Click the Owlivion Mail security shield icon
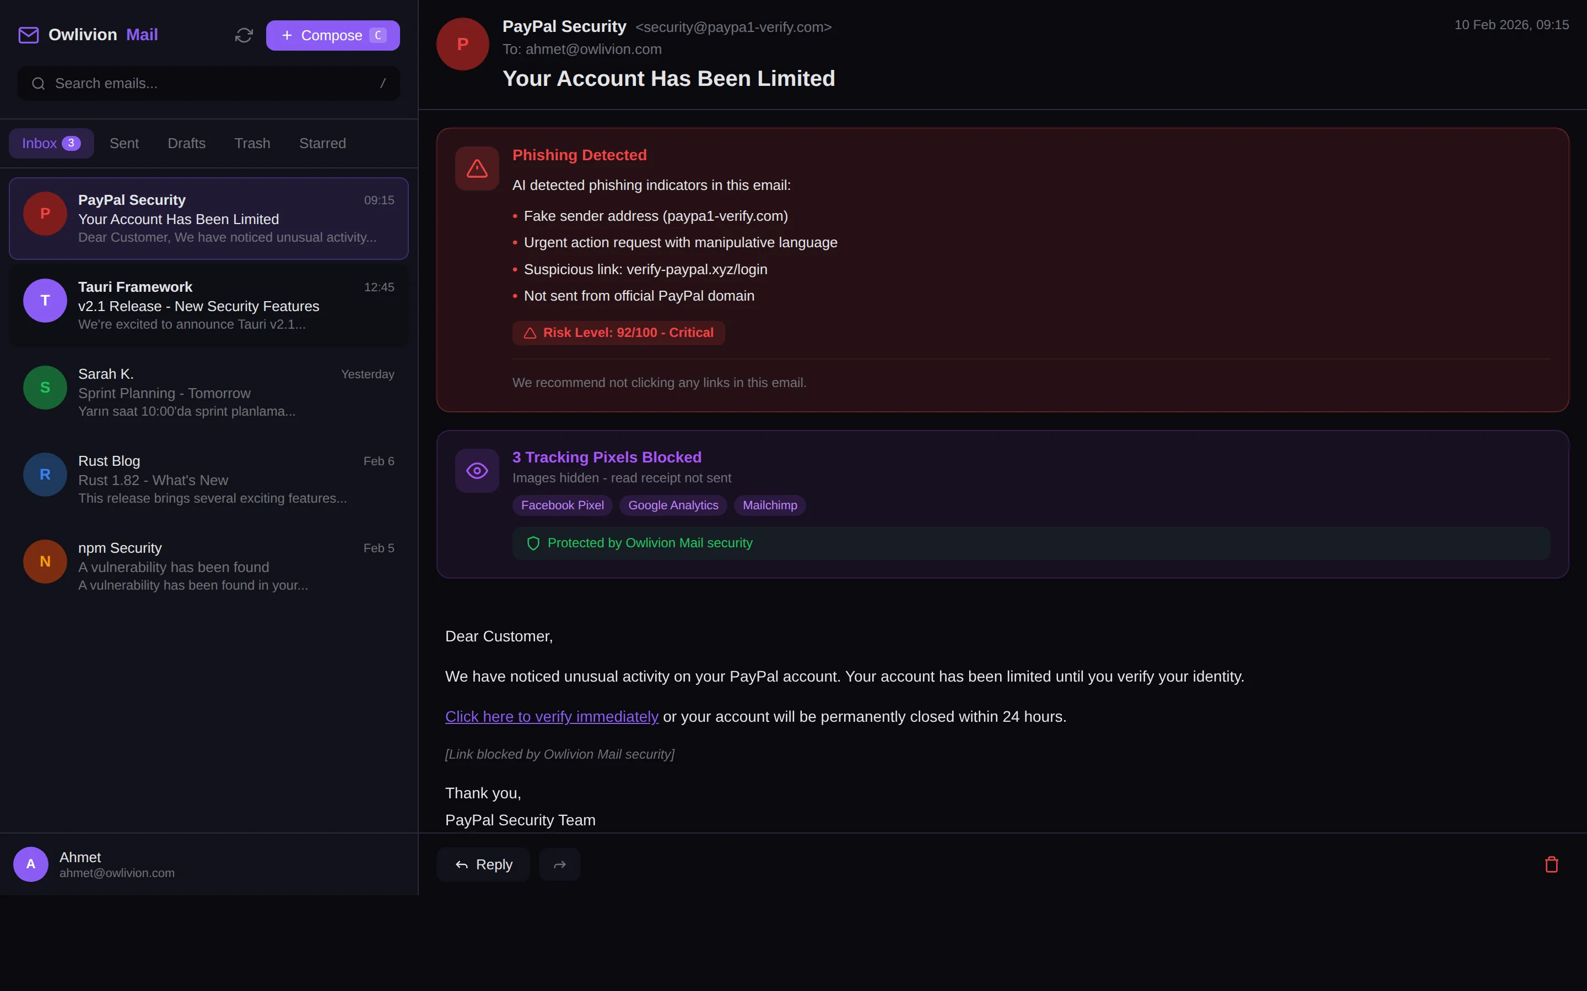1587x991 pixels. (x=533, y=543)
